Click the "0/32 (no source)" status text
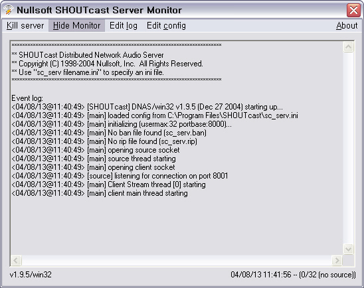 [x=327, y=275]
